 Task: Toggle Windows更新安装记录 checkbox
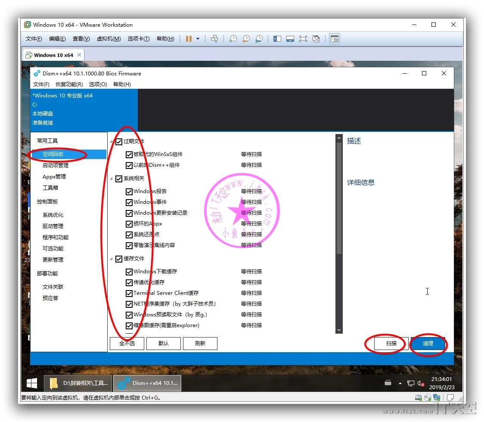(x=129, y=213)
